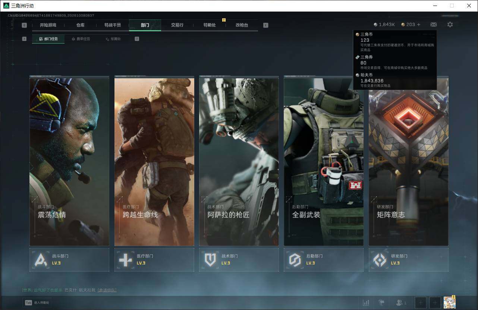This screenshot has width=478, height=310.
Task: Click the [世界] chat message line
Action: click(69, 290)
